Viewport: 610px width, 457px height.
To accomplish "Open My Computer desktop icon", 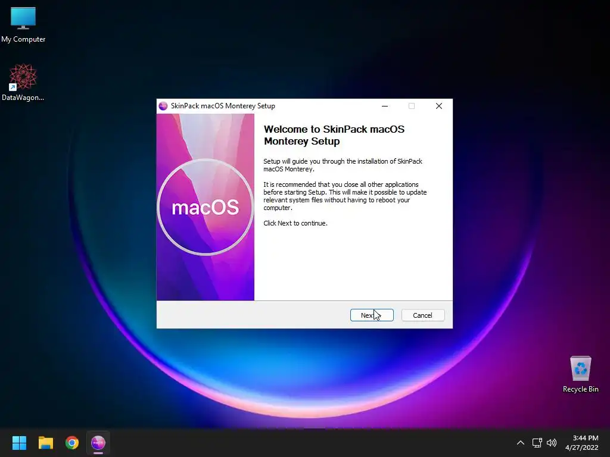I will [23, 25].
